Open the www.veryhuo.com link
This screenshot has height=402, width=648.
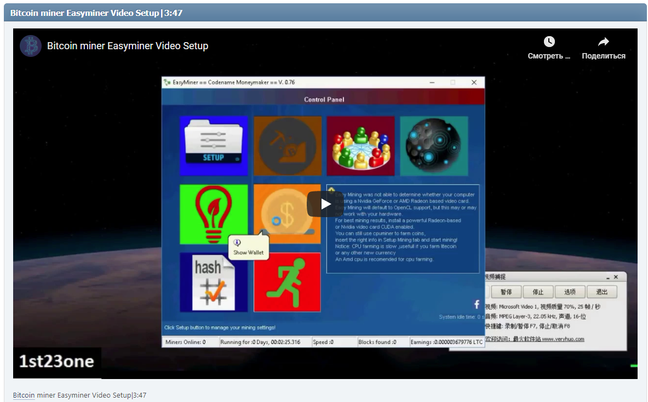(x=563, y=339)
